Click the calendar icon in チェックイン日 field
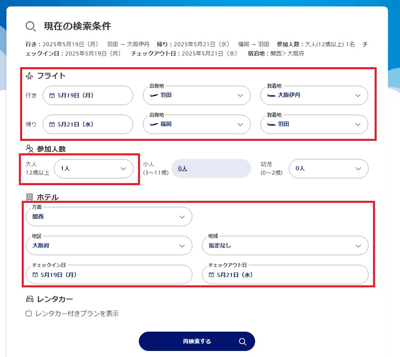Image resolution: width=400 pixels, height=357 pixels. pyautogui.click(x=35, y=275)
